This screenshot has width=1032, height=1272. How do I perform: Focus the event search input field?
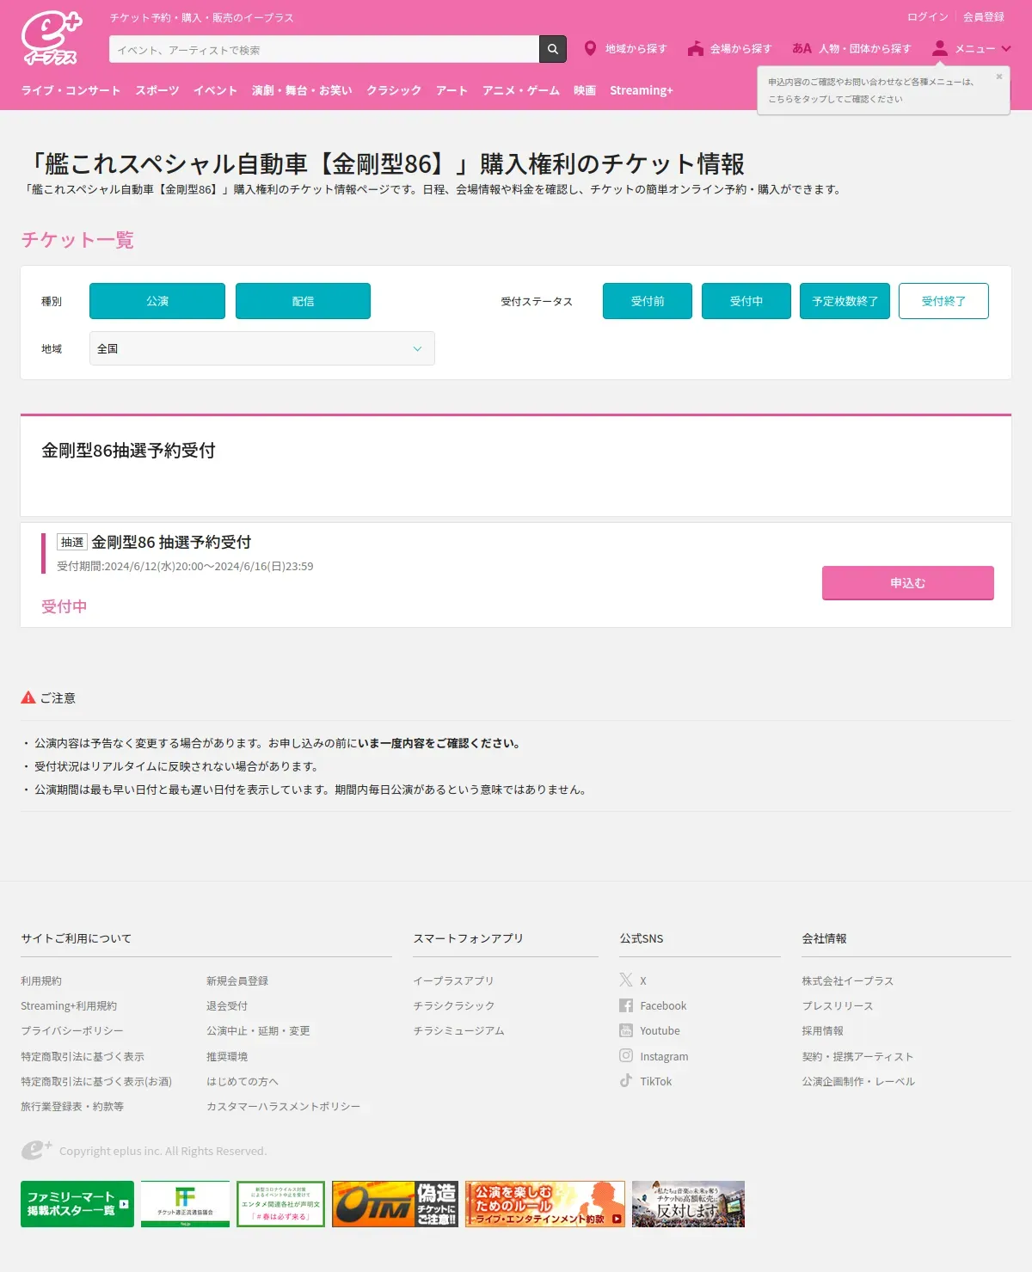(324, 49)
